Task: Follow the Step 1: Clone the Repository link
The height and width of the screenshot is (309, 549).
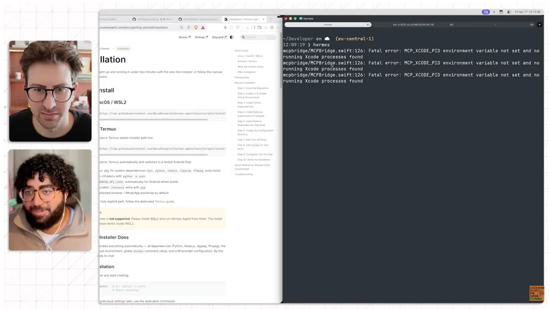Action: coord(252,88)
